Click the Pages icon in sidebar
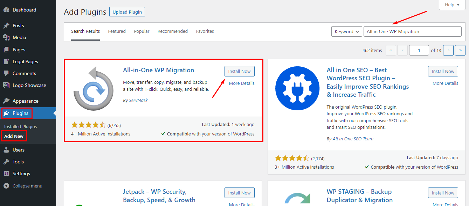 [x=6, y=50]
